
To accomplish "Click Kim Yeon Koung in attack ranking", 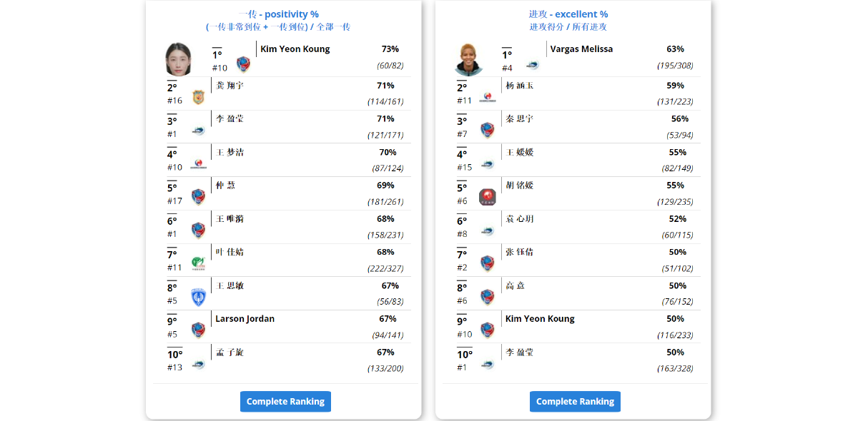I will [540, 319].
